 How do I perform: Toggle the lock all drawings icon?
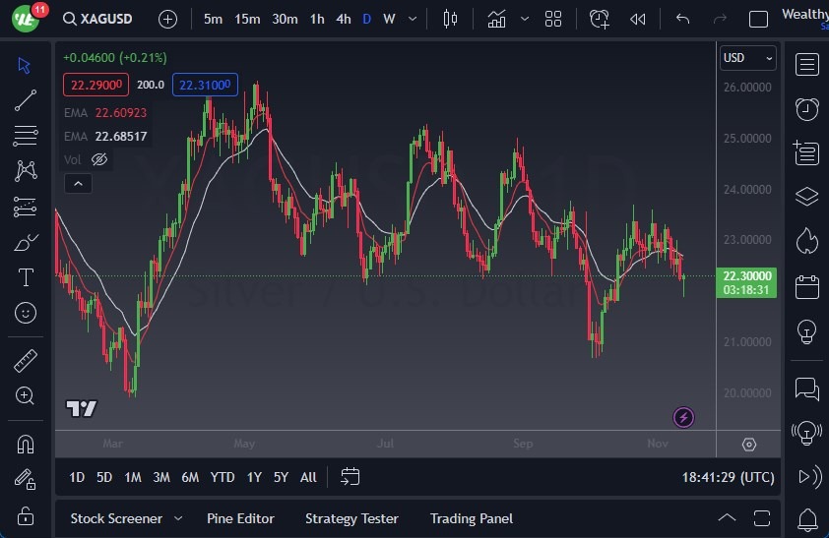tap(26, 514)
